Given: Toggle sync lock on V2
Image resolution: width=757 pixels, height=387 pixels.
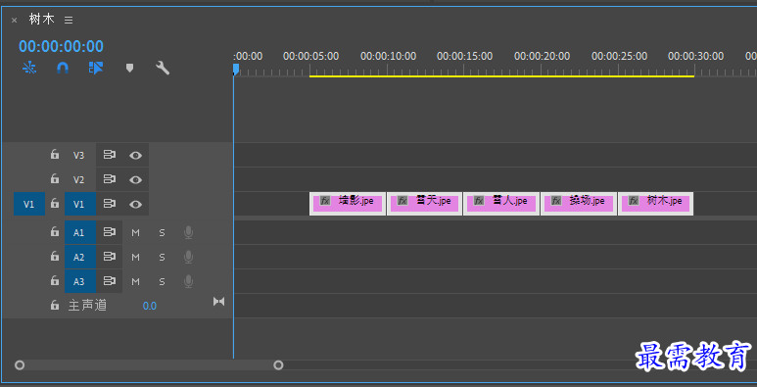Looking at the screenshot, I should [x=110, y=179].
